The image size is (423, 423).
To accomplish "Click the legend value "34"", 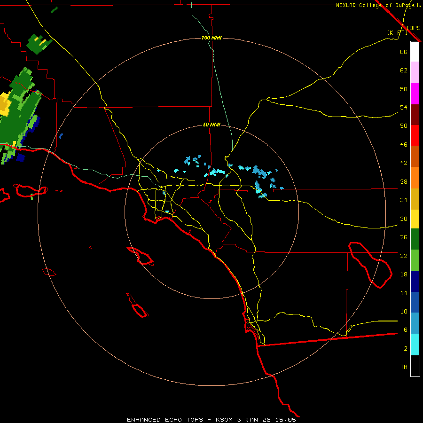I will click(x=404, y=200).
